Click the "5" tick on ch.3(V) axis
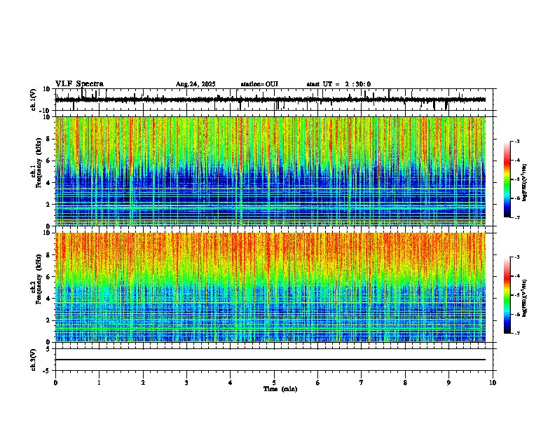 tap(49, 349)
